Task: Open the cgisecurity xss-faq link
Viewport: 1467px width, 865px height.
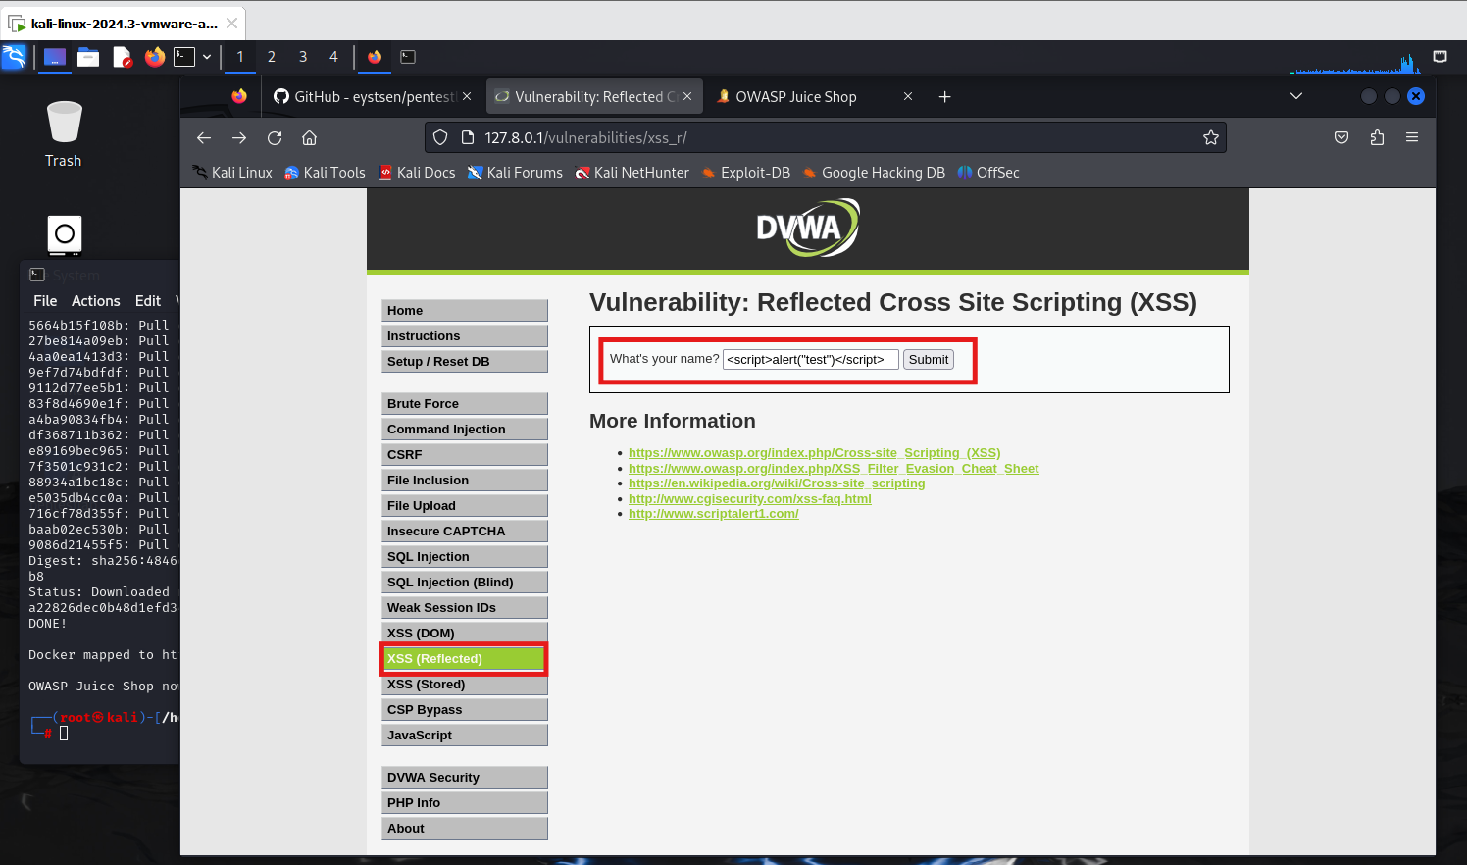Action: tap(750, 499)
